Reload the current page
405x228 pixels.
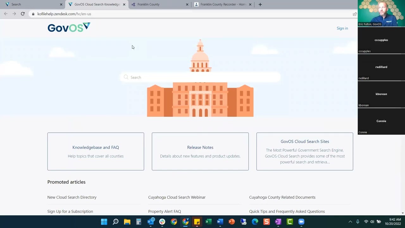22,14
